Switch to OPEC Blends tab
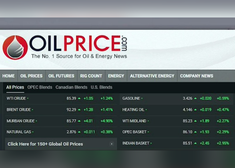This screenshot has height=168, width=235. click(40, 87)
